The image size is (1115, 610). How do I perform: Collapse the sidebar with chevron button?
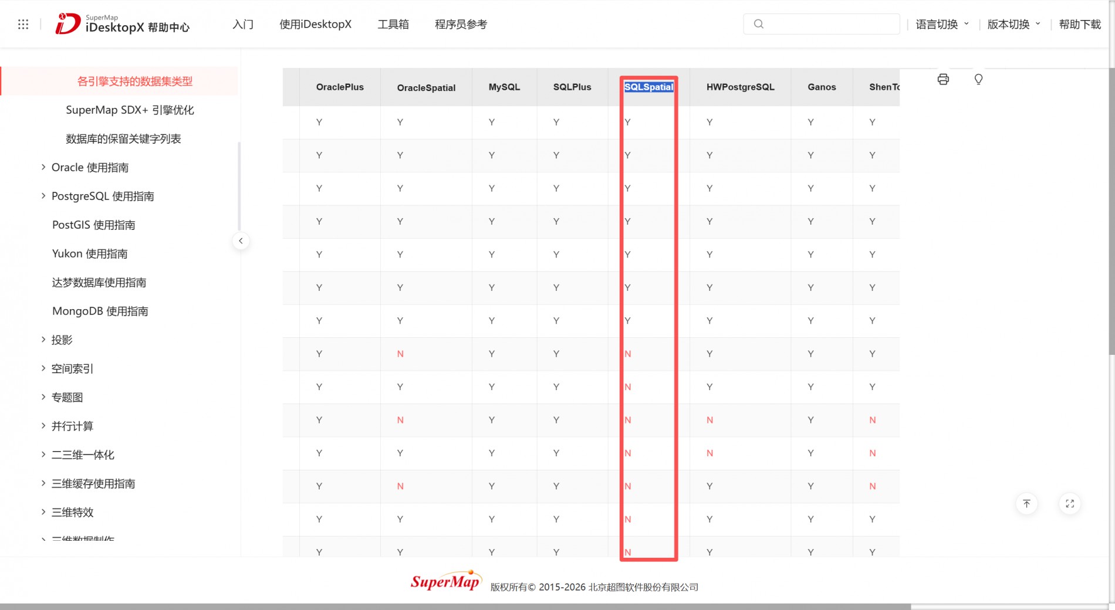coord(241,241)
